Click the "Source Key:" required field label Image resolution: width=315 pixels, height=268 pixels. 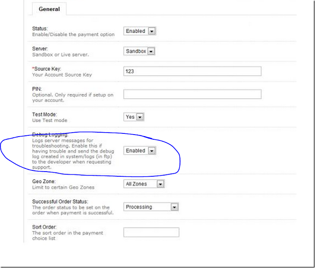pyautogui.click(x=46, y=69)
